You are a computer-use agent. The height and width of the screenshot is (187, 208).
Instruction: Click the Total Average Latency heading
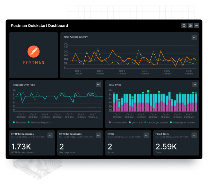(x=76, y=37)
